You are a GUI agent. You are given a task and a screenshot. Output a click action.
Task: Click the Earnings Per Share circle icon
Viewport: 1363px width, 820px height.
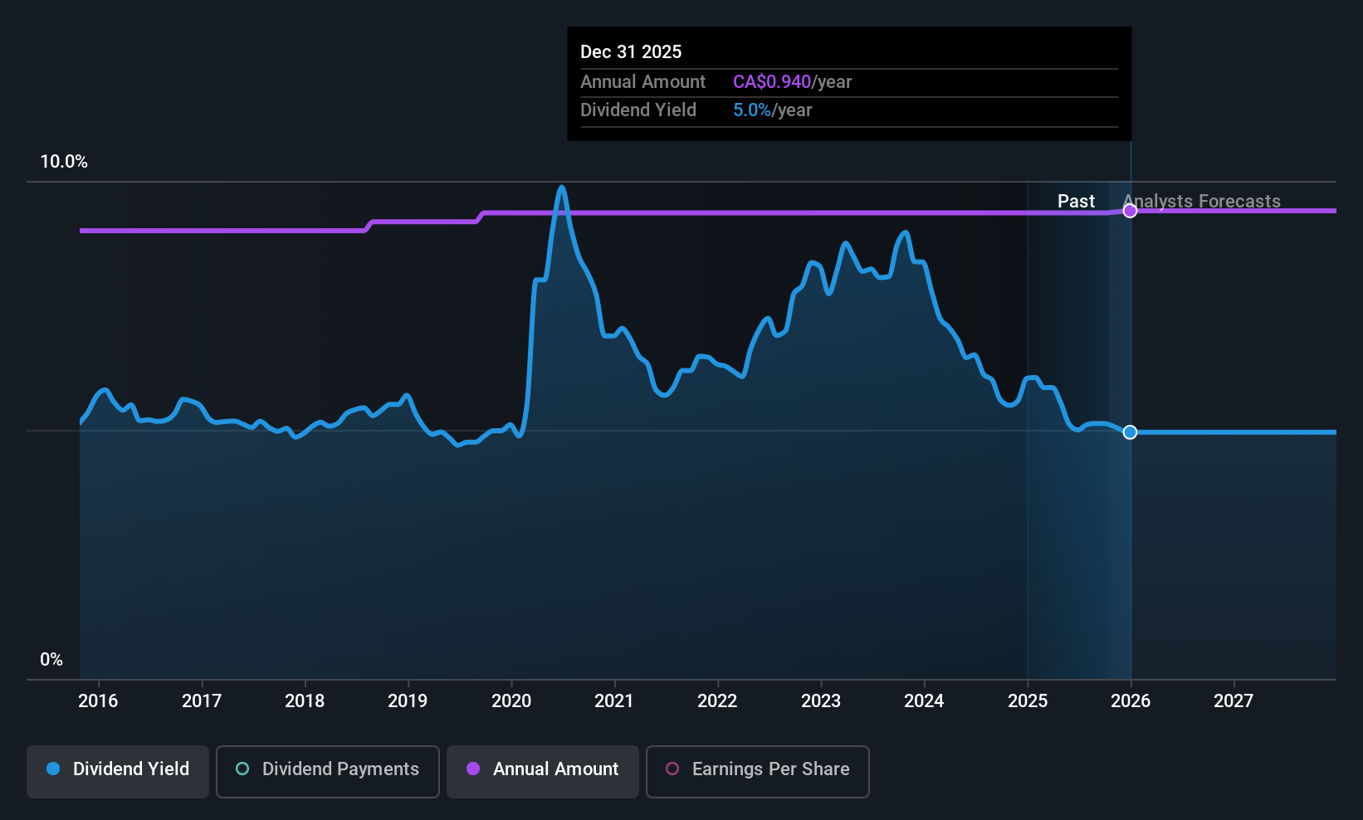click(x=672, y=769)
